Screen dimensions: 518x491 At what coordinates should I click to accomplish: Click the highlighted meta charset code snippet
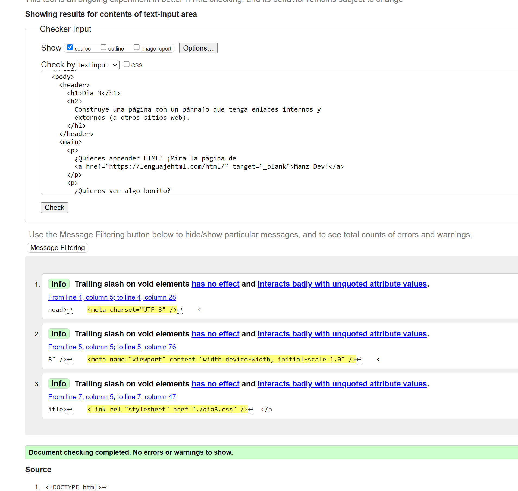coord(132,310)
